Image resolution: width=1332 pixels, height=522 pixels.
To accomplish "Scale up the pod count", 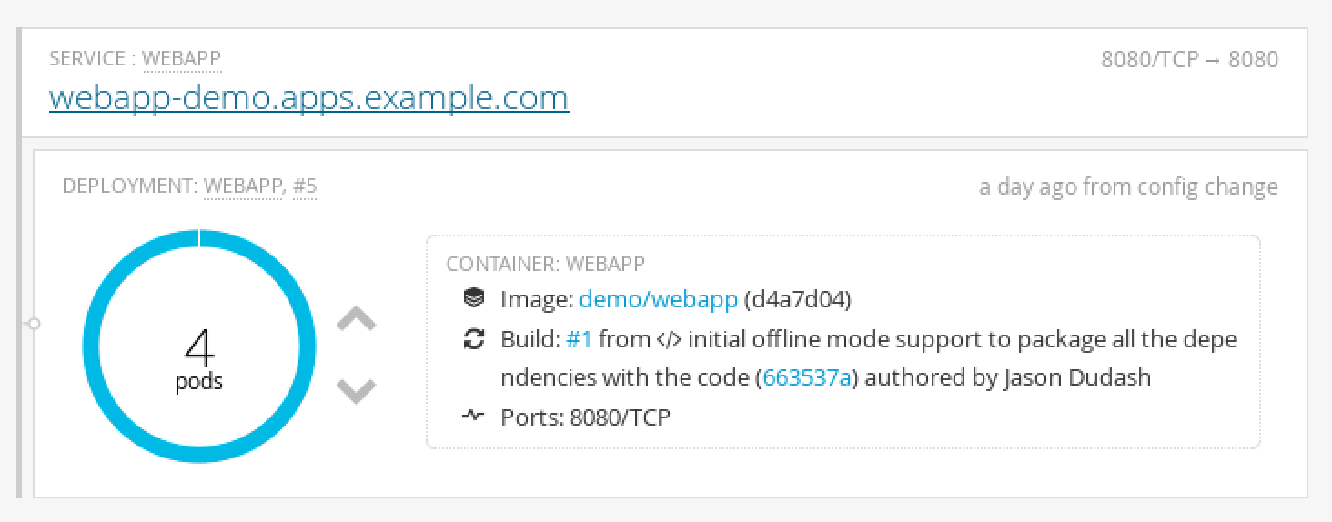I will (x=356, y=319).
